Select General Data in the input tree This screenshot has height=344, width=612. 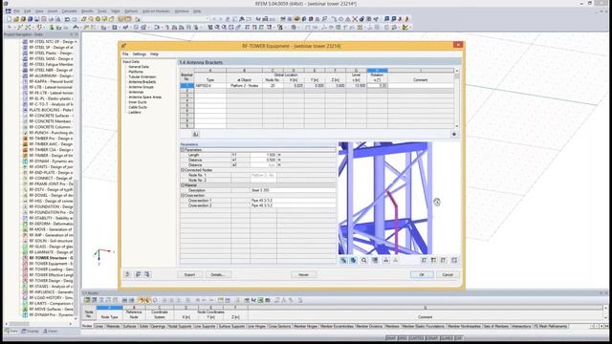[x=139, y=67]
